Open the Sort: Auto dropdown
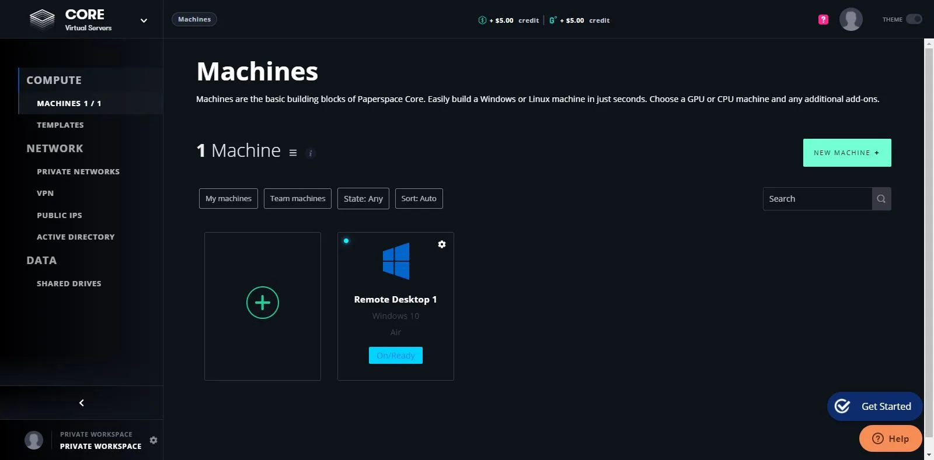 [x=419, y=198]
